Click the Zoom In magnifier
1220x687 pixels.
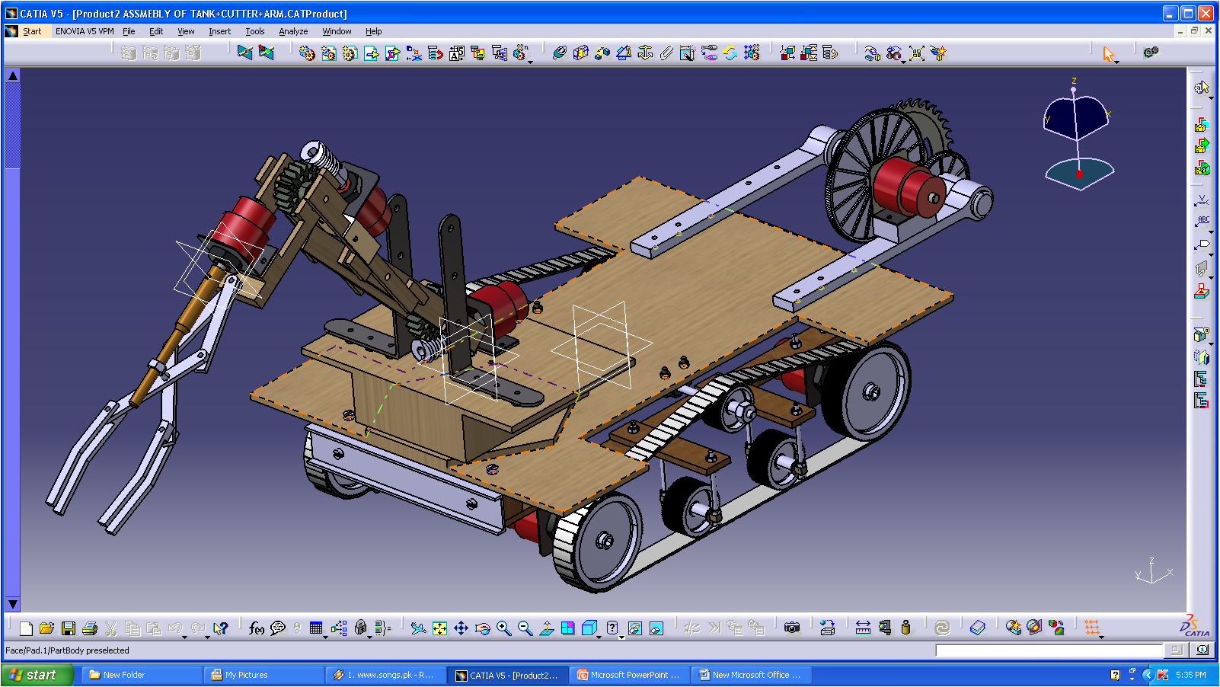[503, 628]
